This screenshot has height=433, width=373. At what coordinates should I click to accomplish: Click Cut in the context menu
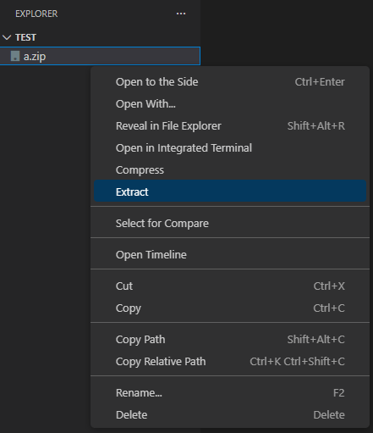pos(230,286)
